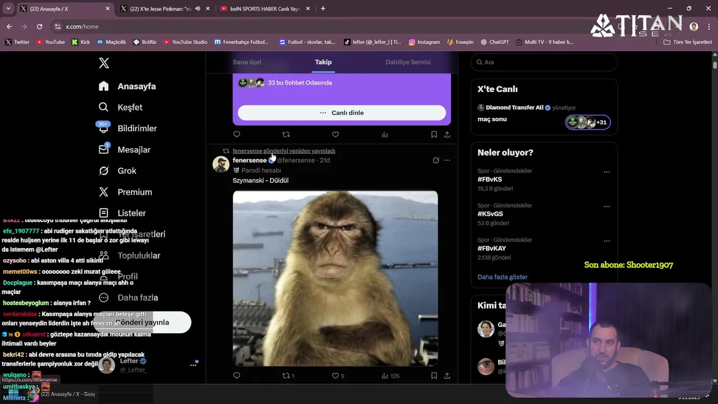The image size is (718, 404).
Task: Bookmark the Space post
Action: pyautogui.click(x=434, y=135)
